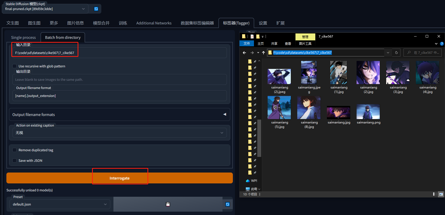Click the up-one-level arrow in Explorer

tap(263, 53)
